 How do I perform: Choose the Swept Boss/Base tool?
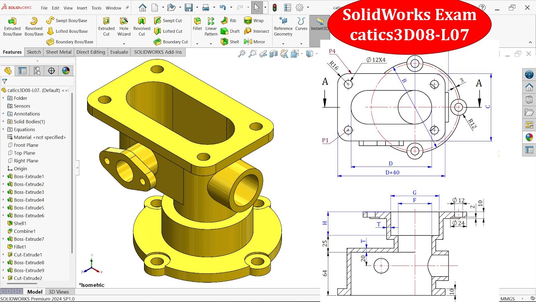click(67, 21)
